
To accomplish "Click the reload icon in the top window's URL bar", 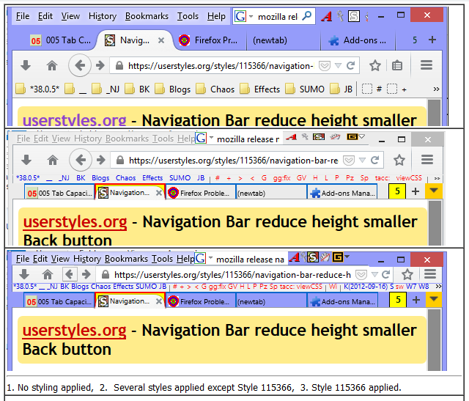I will [x=350, y=65].
